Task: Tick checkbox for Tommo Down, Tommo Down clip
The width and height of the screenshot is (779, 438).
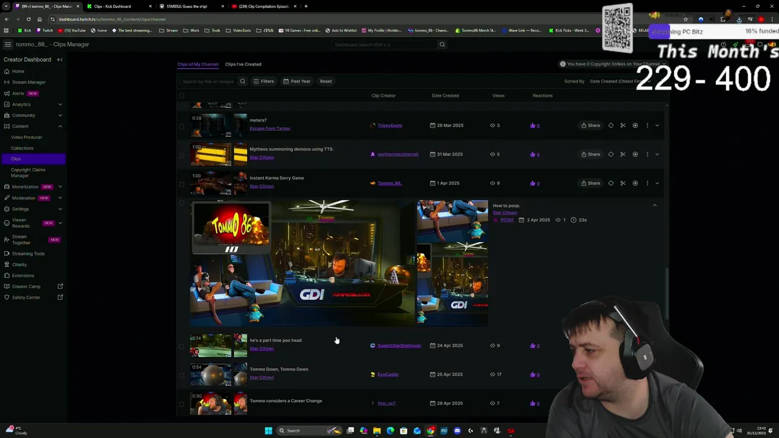Action: coord(181,375)
